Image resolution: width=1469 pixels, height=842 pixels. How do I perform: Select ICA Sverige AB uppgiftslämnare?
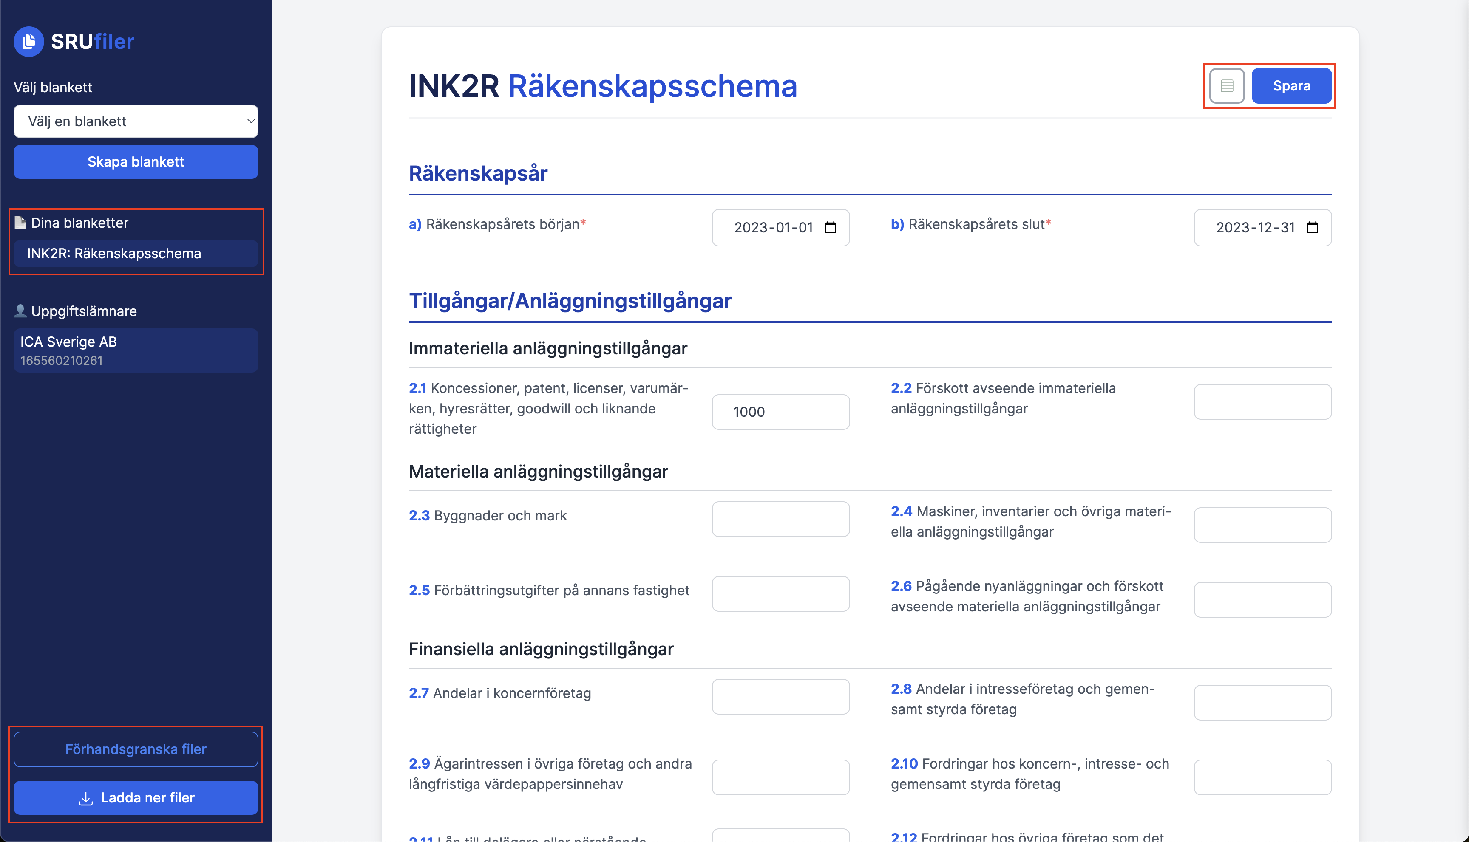click(x=136, y=350)
